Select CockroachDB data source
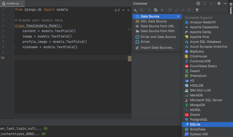 click(207, 61)
